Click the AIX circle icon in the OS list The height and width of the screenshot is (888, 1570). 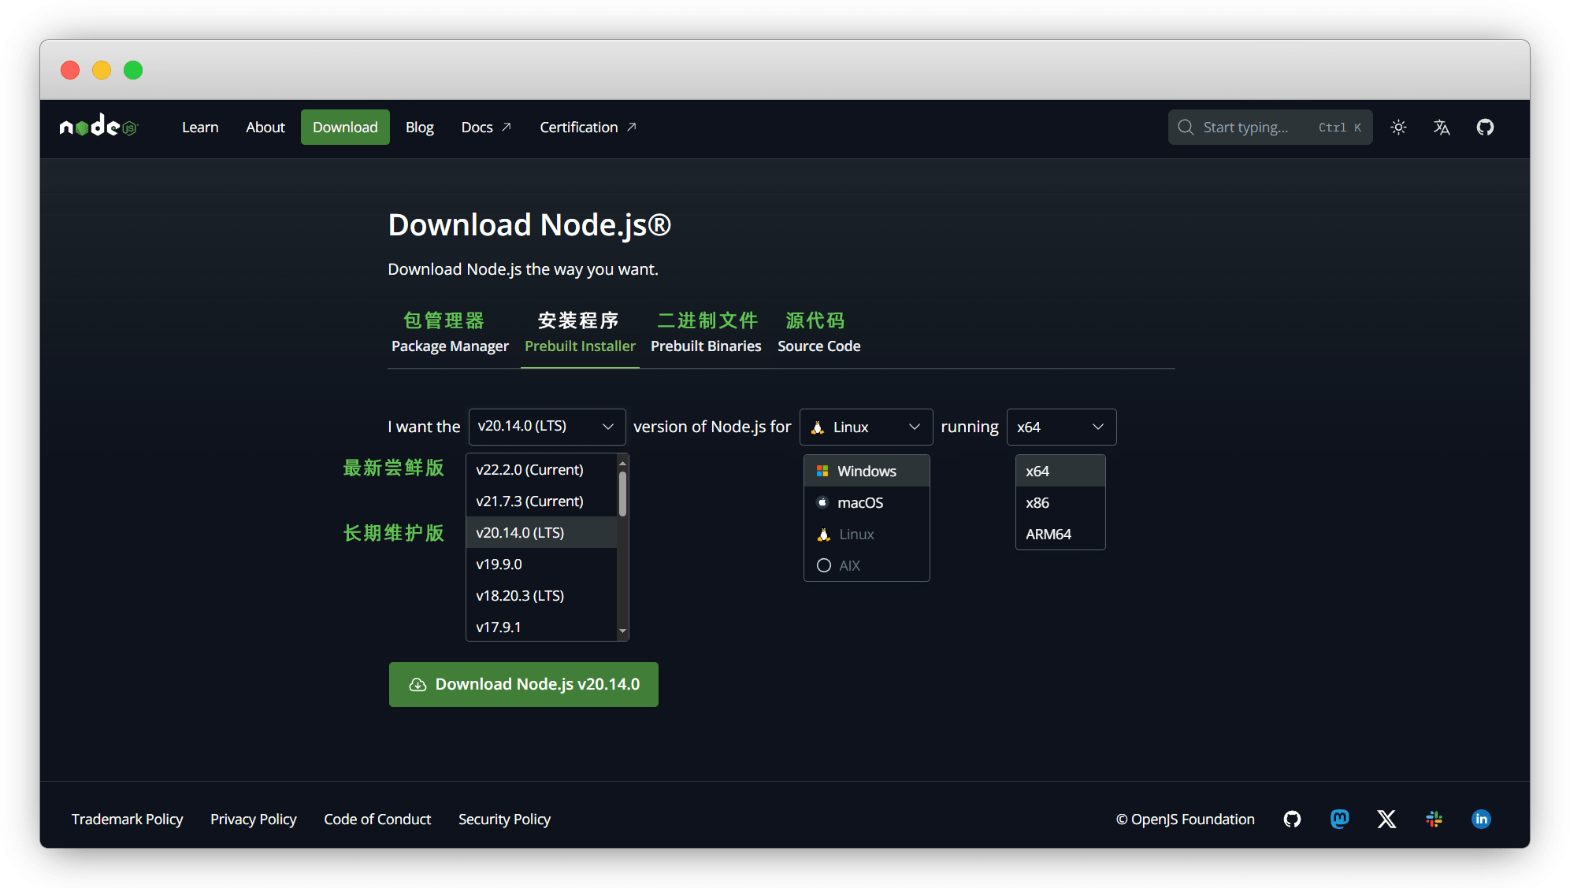[824, 565]
